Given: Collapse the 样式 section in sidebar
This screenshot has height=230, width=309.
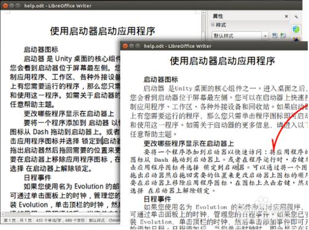Looking at the screenshot, I should pyautogui.click(x=213, y=25).
